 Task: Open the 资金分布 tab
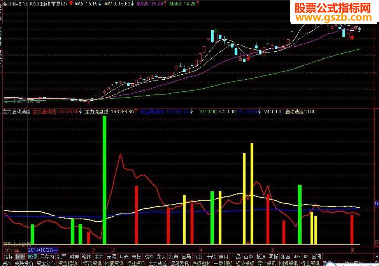coord(46,263)
